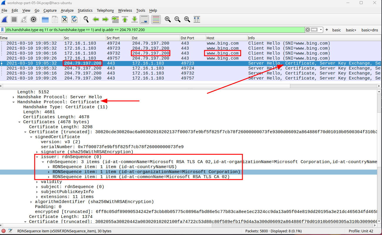Open the expert information status indicator
Viewport: 382px width, 235px height.
pos(4,231)
